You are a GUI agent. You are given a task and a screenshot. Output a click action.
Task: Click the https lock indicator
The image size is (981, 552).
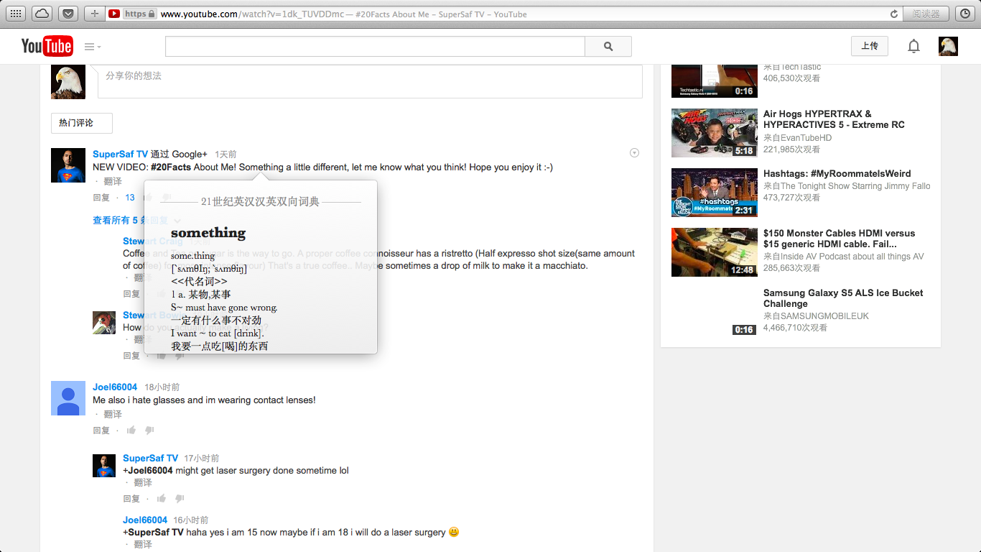click(x=140, y=14)
